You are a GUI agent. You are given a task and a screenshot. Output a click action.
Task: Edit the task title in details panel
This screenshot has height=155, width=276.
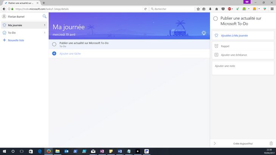(x=241, y=21)
